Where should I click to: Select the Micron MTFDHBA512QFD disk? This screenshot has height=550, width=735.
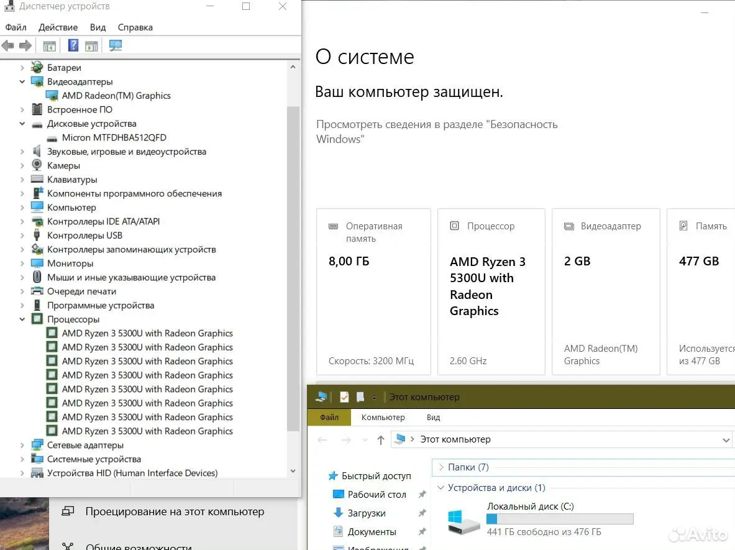(114, 138)
